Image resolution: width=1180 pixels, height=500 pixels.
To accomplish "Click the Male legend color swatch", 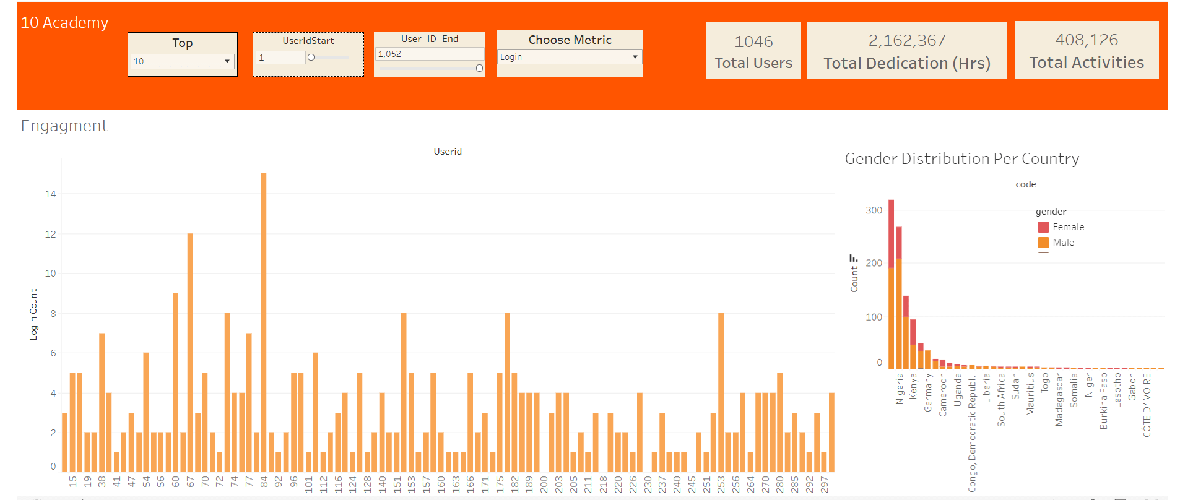I will [1043, 243].
